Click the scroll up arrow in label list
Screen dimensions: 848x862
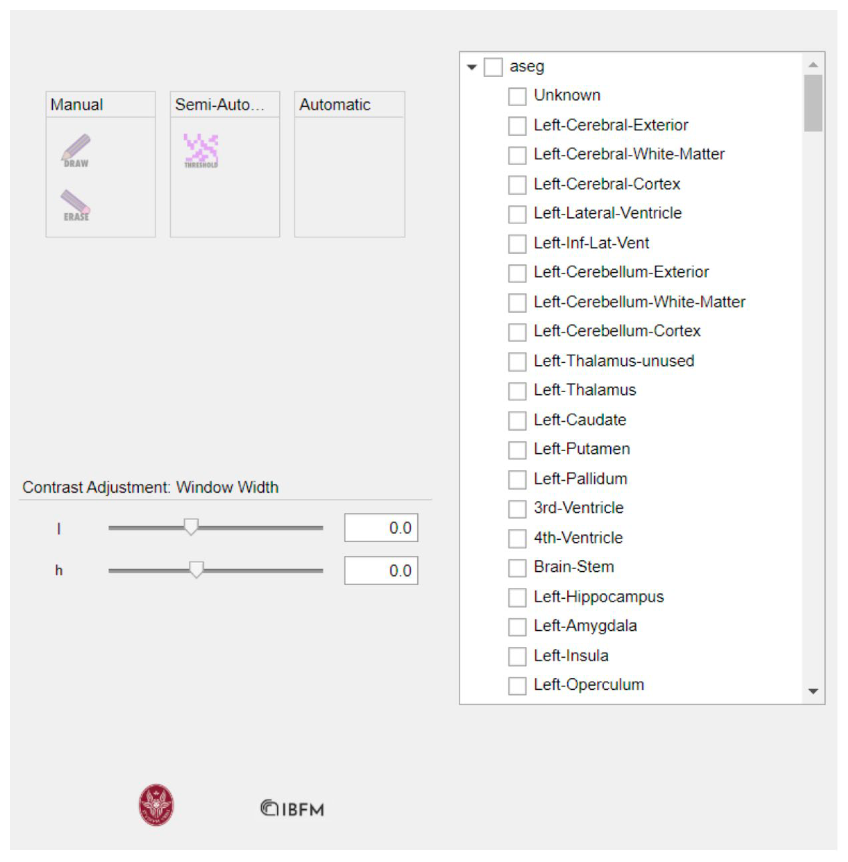coord(813,64)
